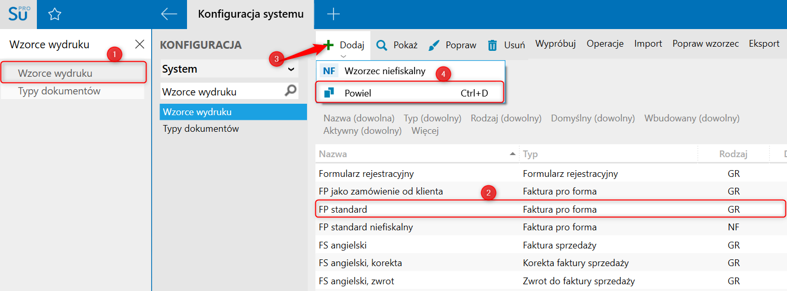
Task: Open Typy dokumentów in the configuration list
Action: click(x=201, y=129)
